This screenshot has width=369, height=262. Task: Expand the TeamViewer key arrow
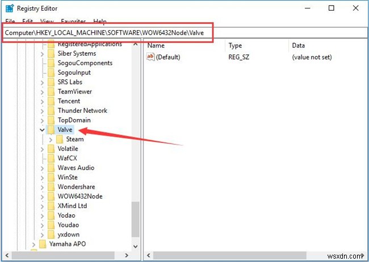pyautogui.click(x=42, y=92)
